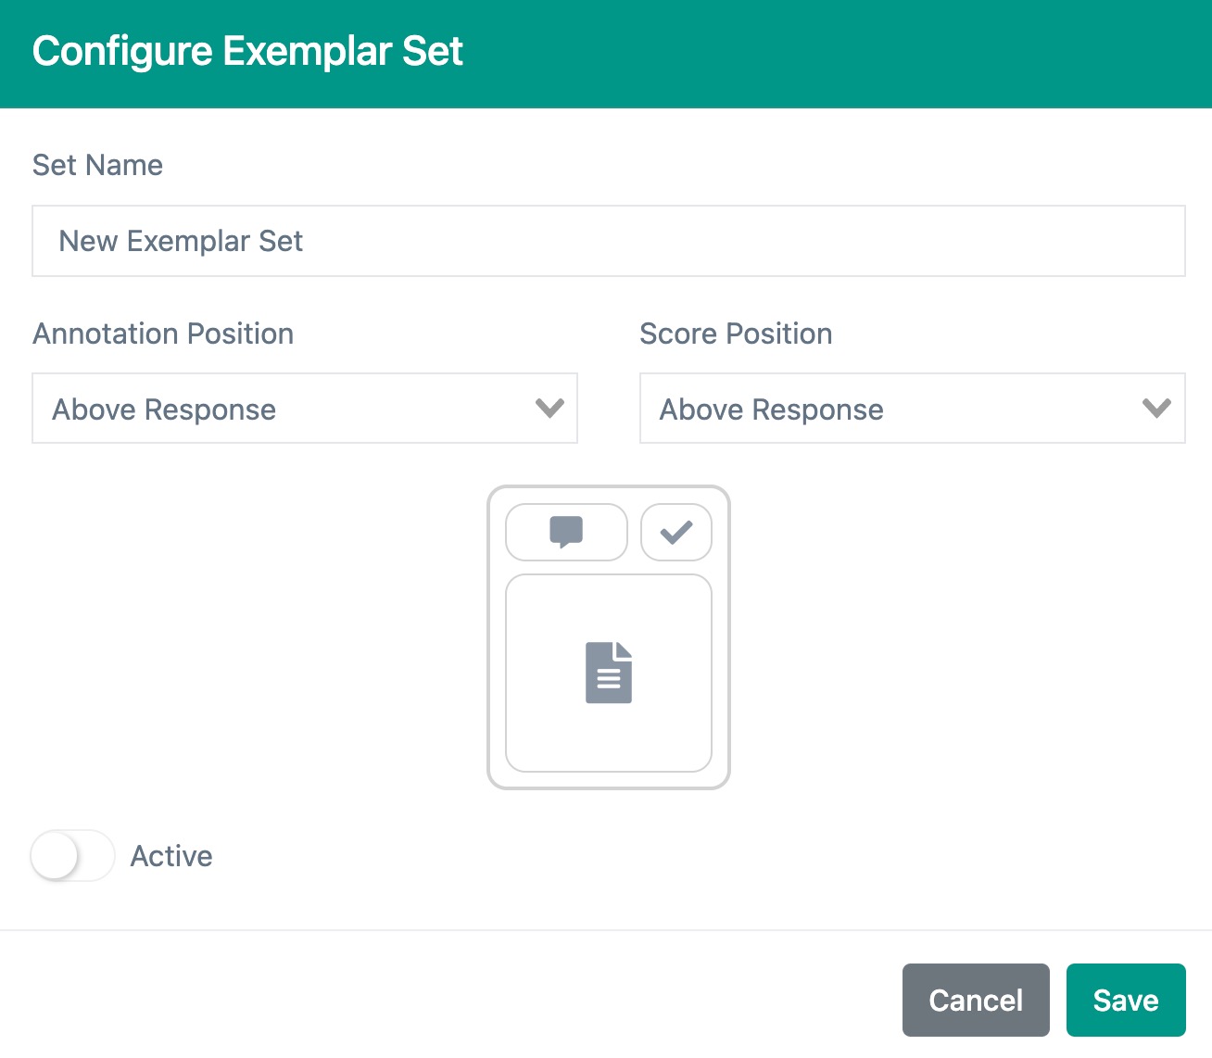Select "Above Response" under Score Position

pyautogui.click(x=911, y=409)
